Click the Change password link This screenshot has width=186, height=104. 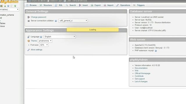[x=38, y=17]
